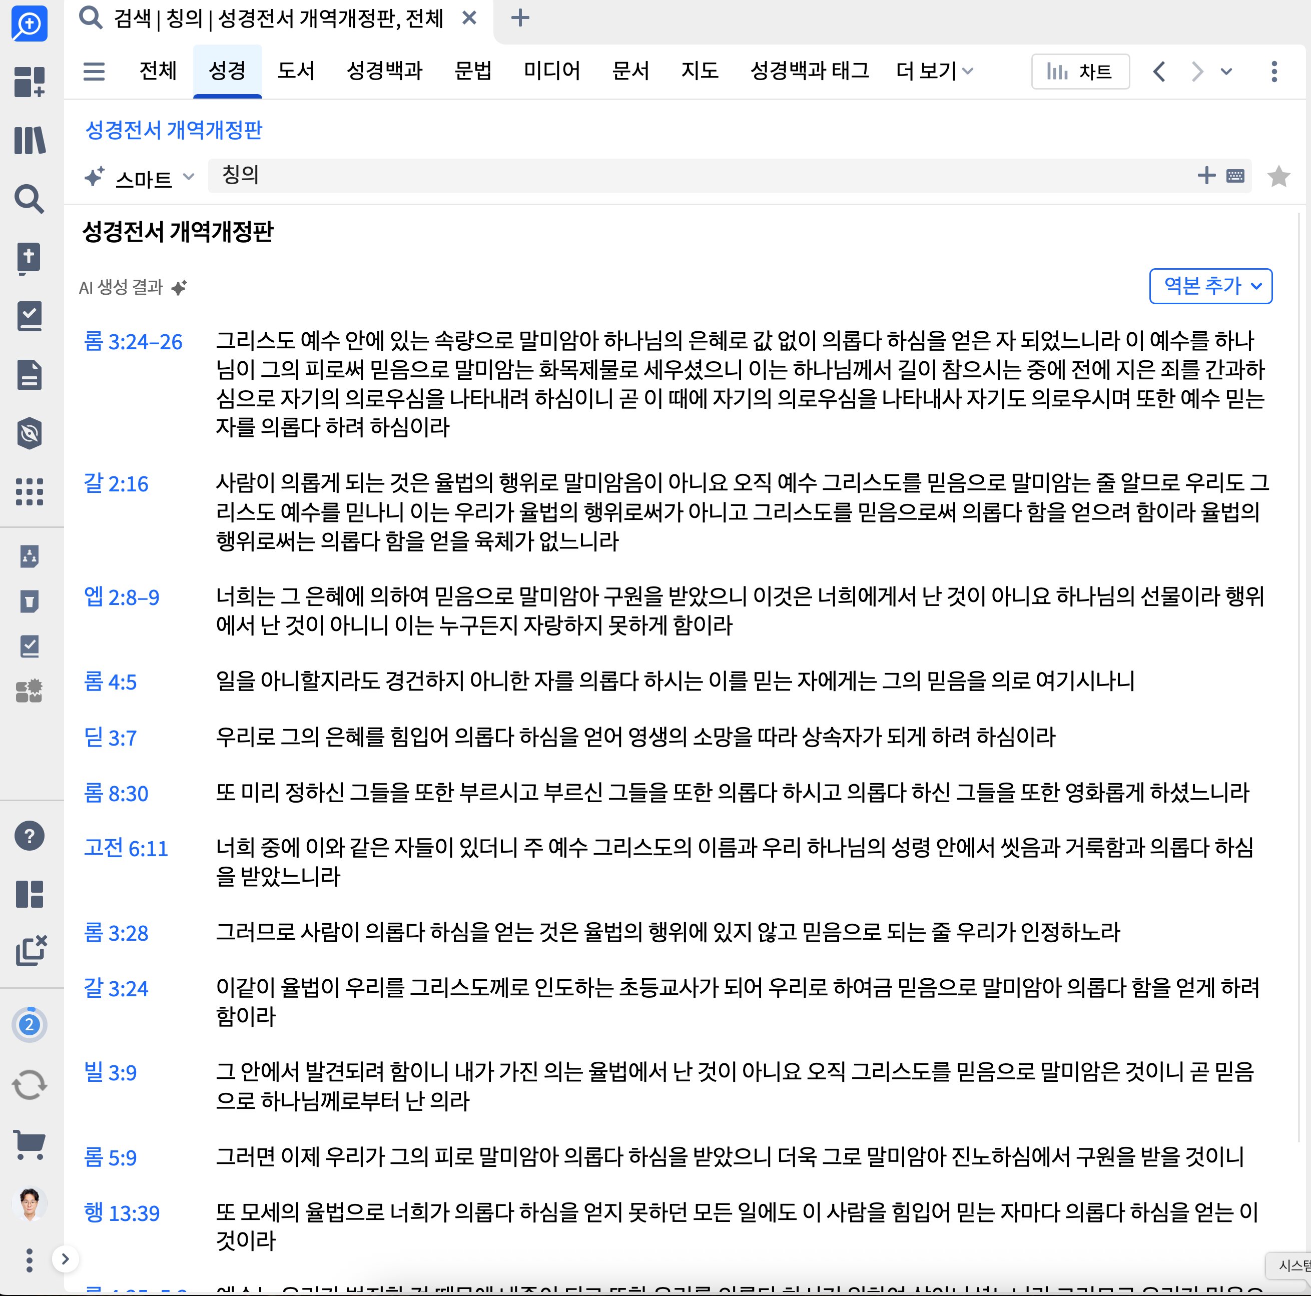Select the 미디어 tab
This screenshot has height=1296, width=1311.
[552, 71]
